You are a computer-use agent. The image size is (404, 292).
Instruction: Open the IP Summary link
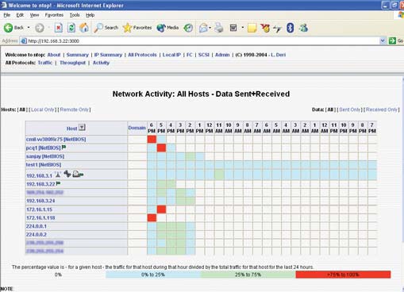coord(108,55)
